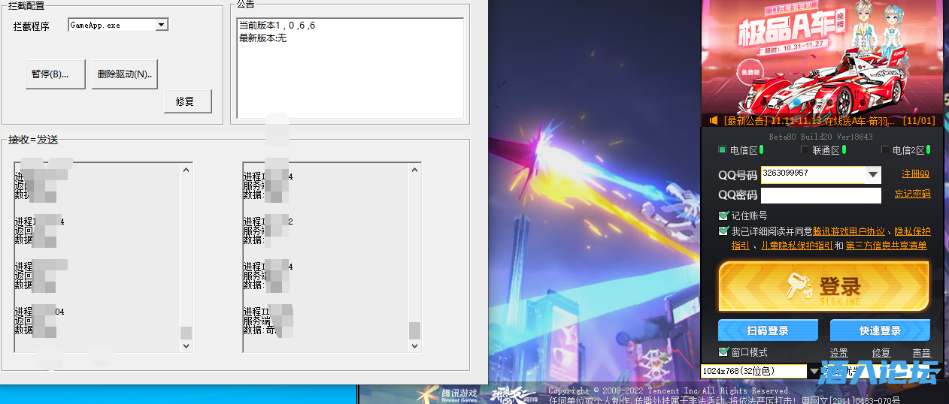Open 设置 in the game login panel
Image resolution: width=949 pixels, height=404 pixels.
(x=839, y=353)
